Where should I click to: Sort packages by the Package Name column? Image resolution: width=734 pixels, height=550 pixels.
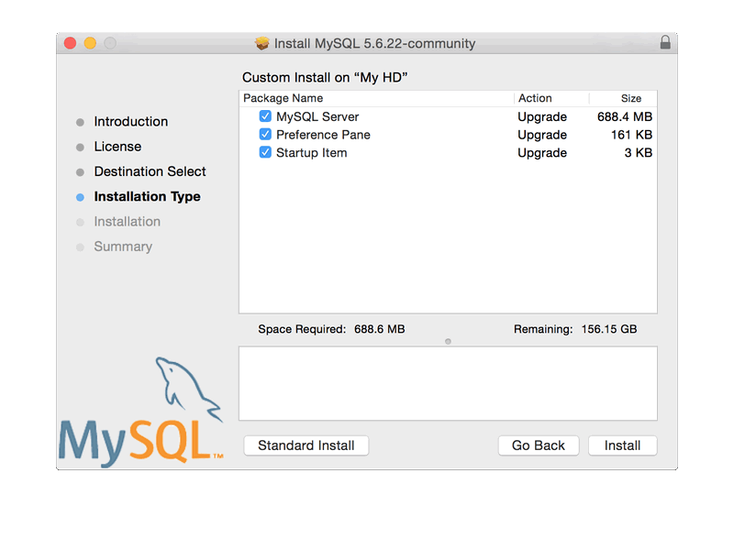284,98
